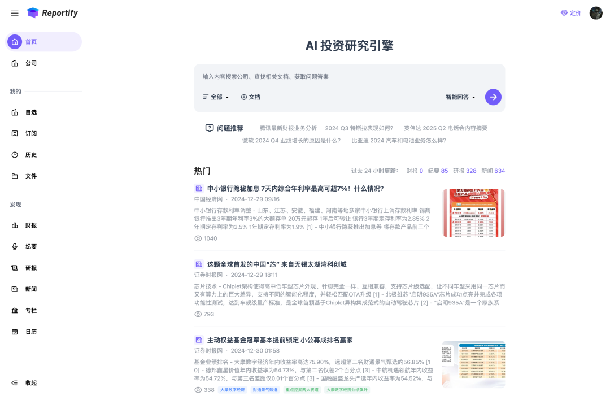
Task: Click the 重点挖掘两大赛道 green tag
Action: (x=302, y=390)
